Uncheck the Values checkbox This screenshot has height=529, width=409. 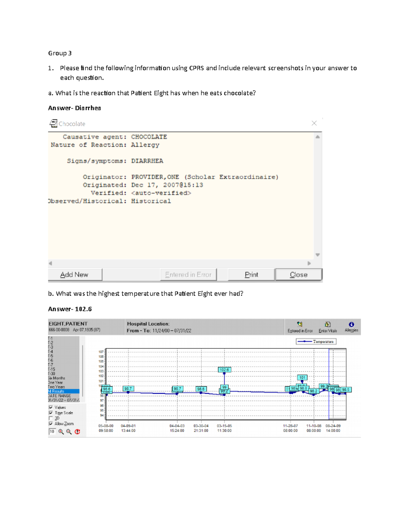tap(51, 407)
